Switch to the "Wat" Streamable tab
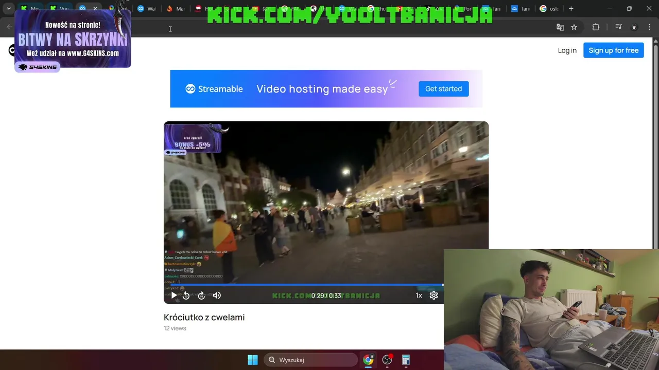The height and width of the screenshot is (370, 659). tap(147, 9)
